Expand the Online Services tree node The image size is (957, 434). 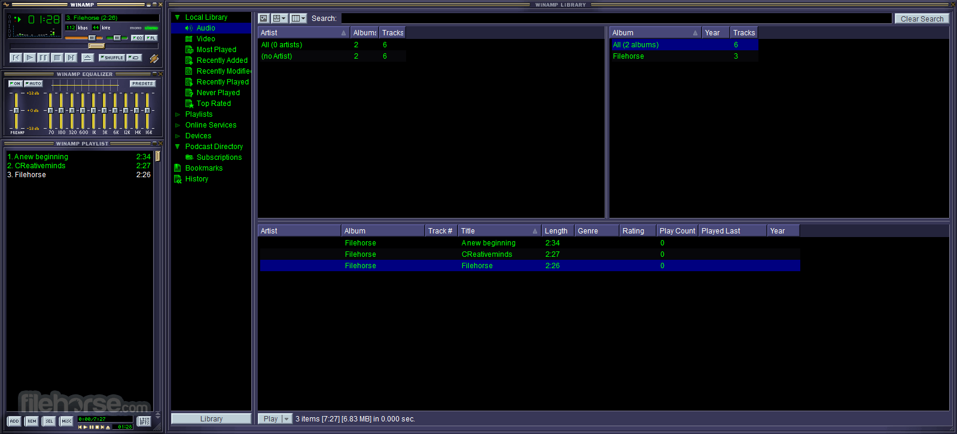pos(177,125)
